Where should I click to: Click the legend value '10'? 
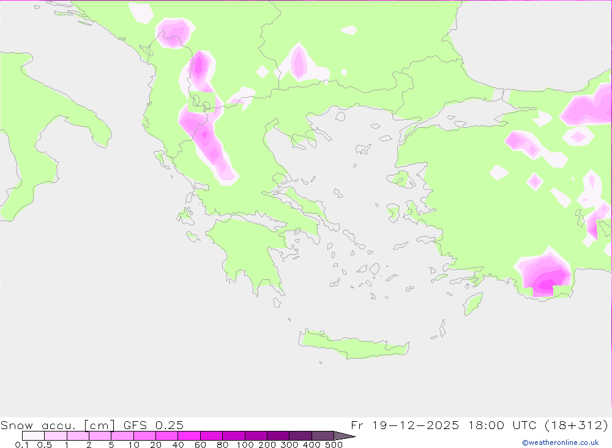[x=133, y=444]
